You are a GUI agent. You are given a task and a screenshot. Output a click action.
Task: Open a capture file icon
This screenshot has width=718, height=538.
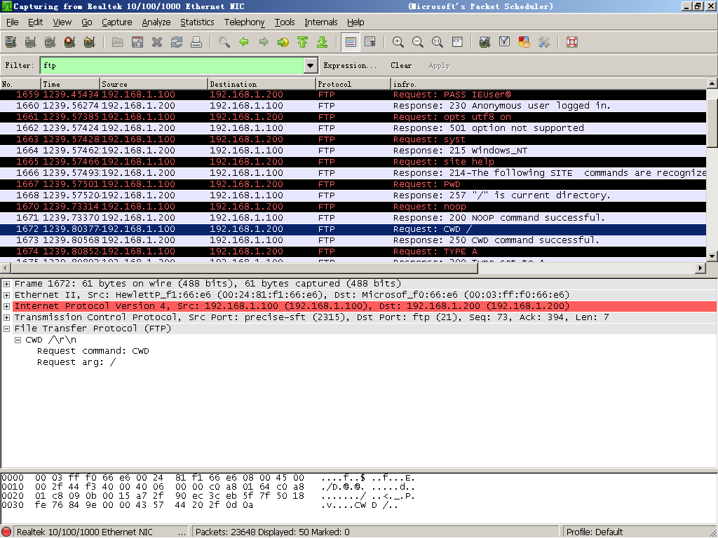pos(118,42)
